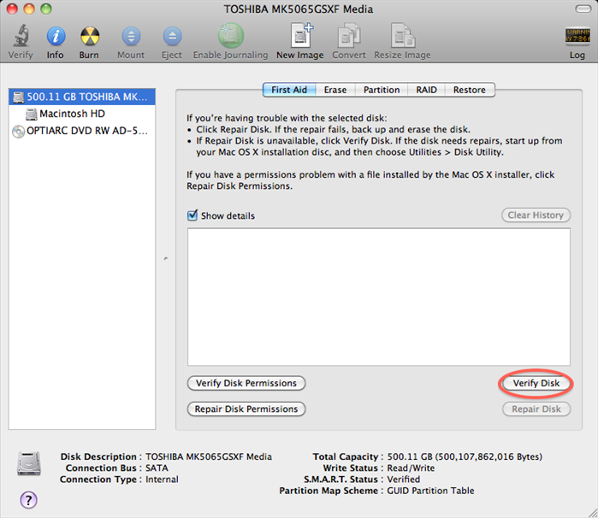Toggle toolbar visibility pill button in title bar
This screenshot has height=518, width=598.
(583, 9)
